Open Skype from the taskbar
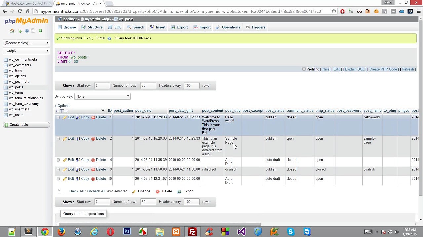 290,232
